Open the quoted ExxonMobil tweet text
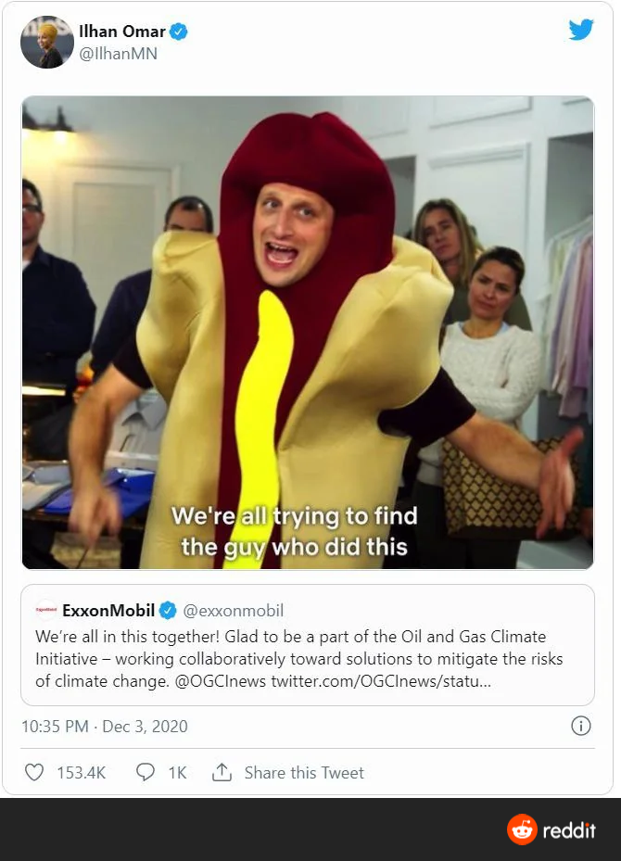 click(298, 658)
